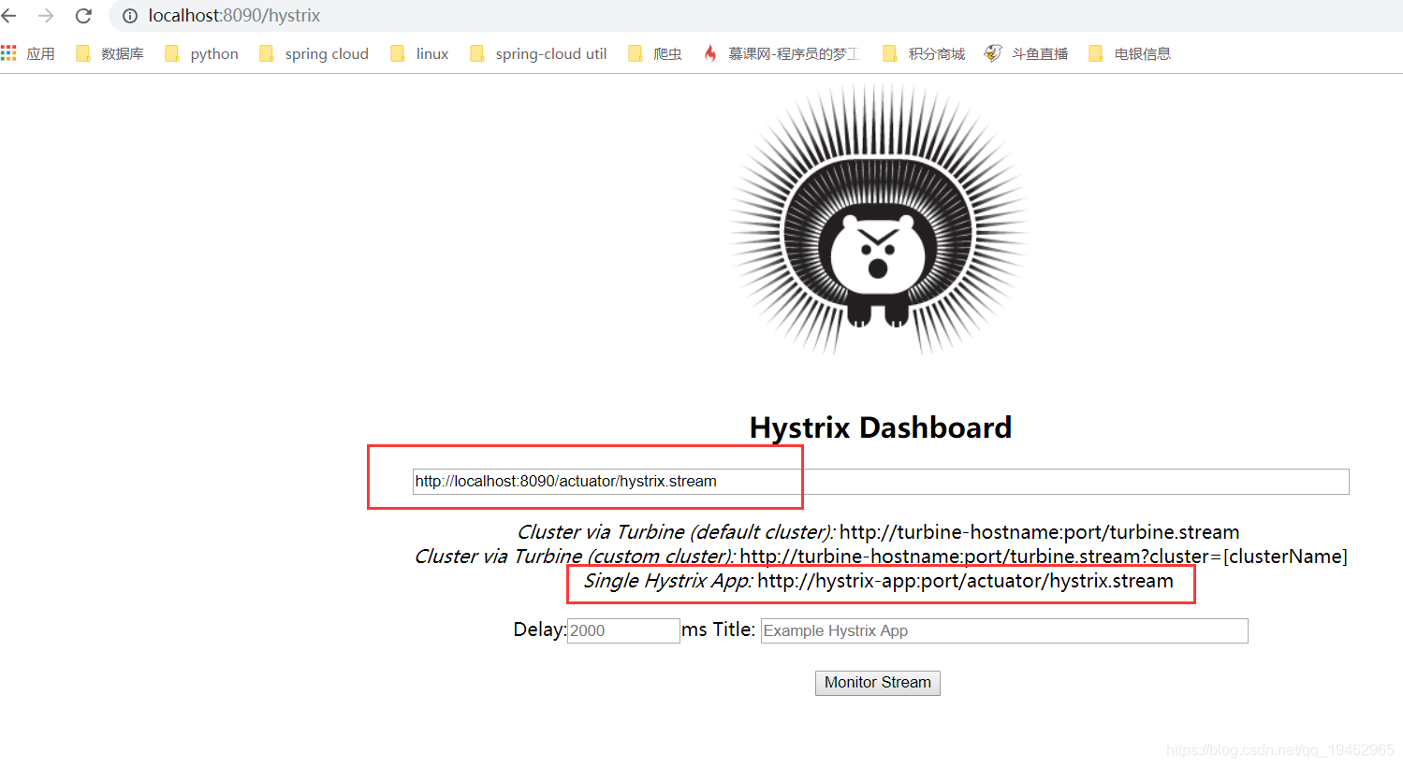Viewport: 1403px width, 767px height.
Task: Open the python bookmark folder
Action: (201, 53)
